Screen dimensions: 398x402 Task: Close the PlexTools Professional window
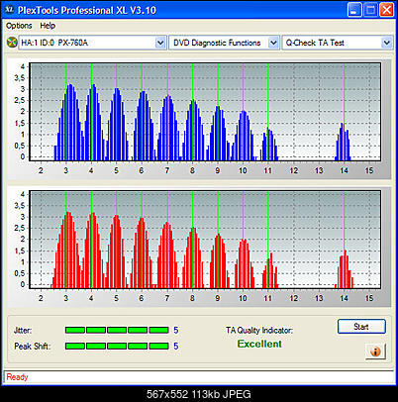point(386,10)
